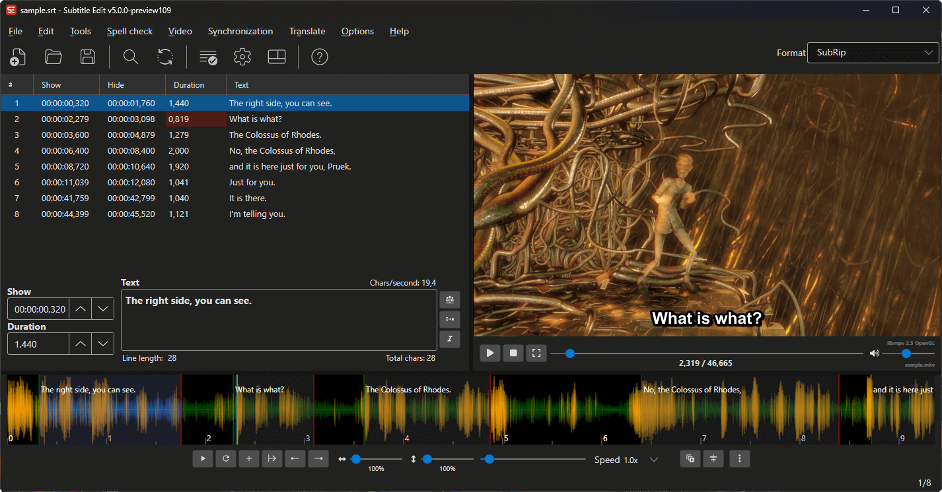Open Find with the magnifying glass icon
The width and height of the screenshot is (942, 492).
click(131, 57)
